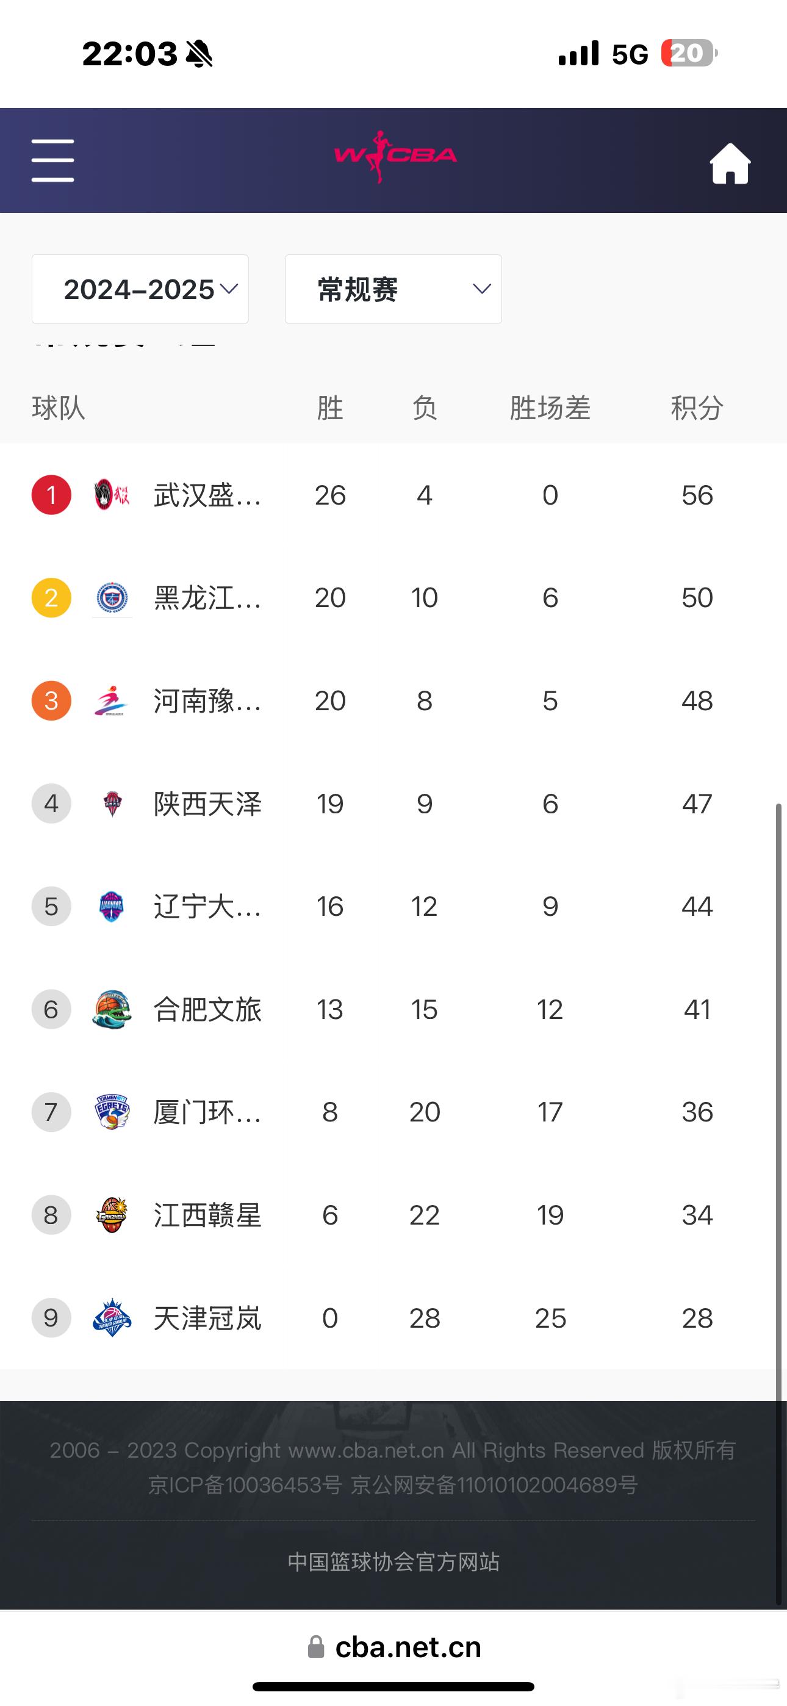Tap the 胜场差 column header
Image resolution: width=787 pixels, height=1706 pixels.
coord(550,408)
